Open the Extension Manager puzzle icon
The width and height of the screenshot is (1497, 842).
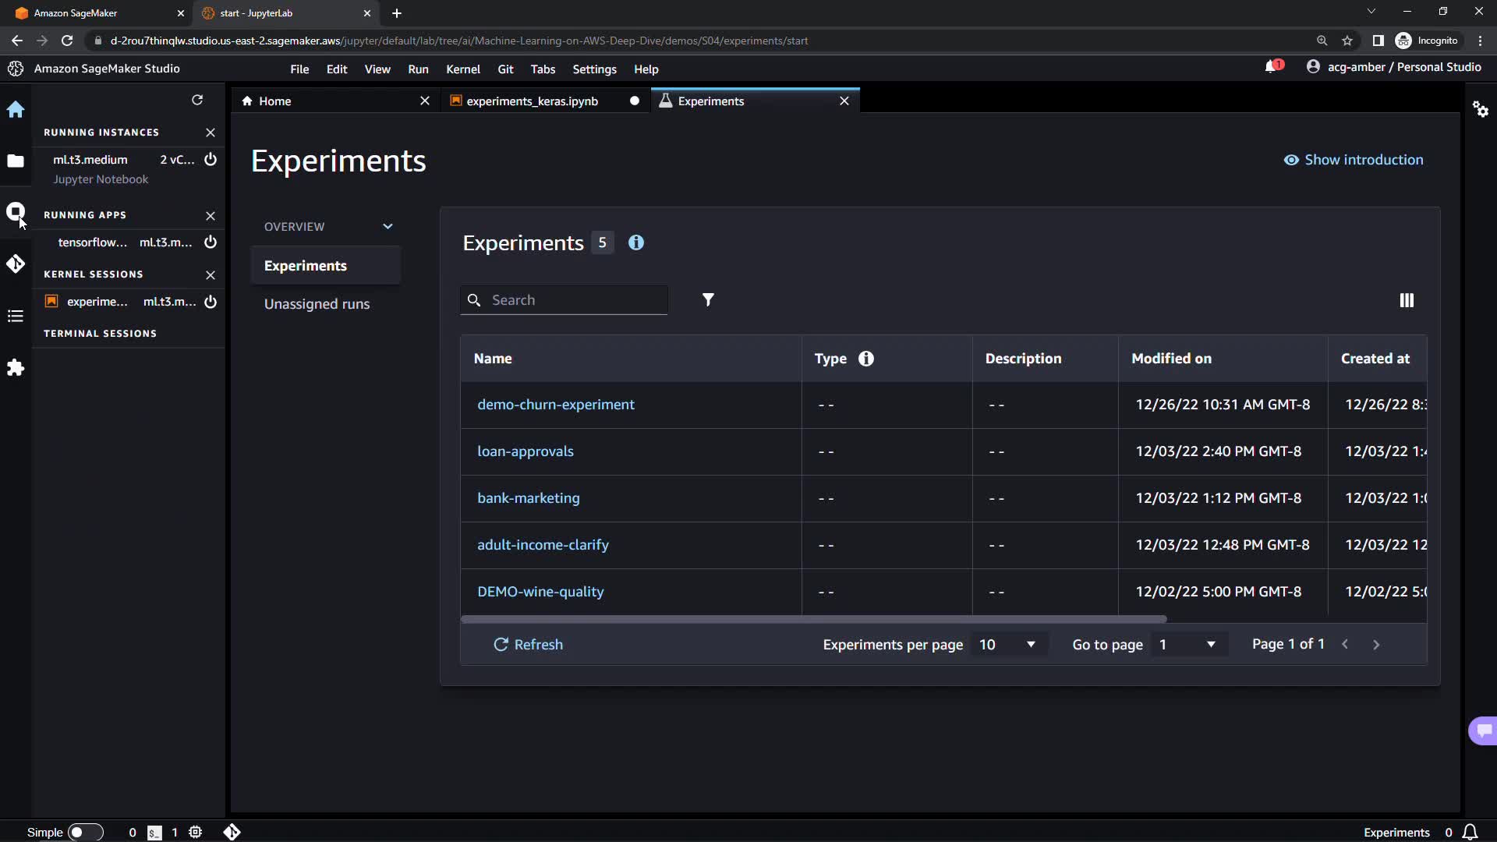16,368
